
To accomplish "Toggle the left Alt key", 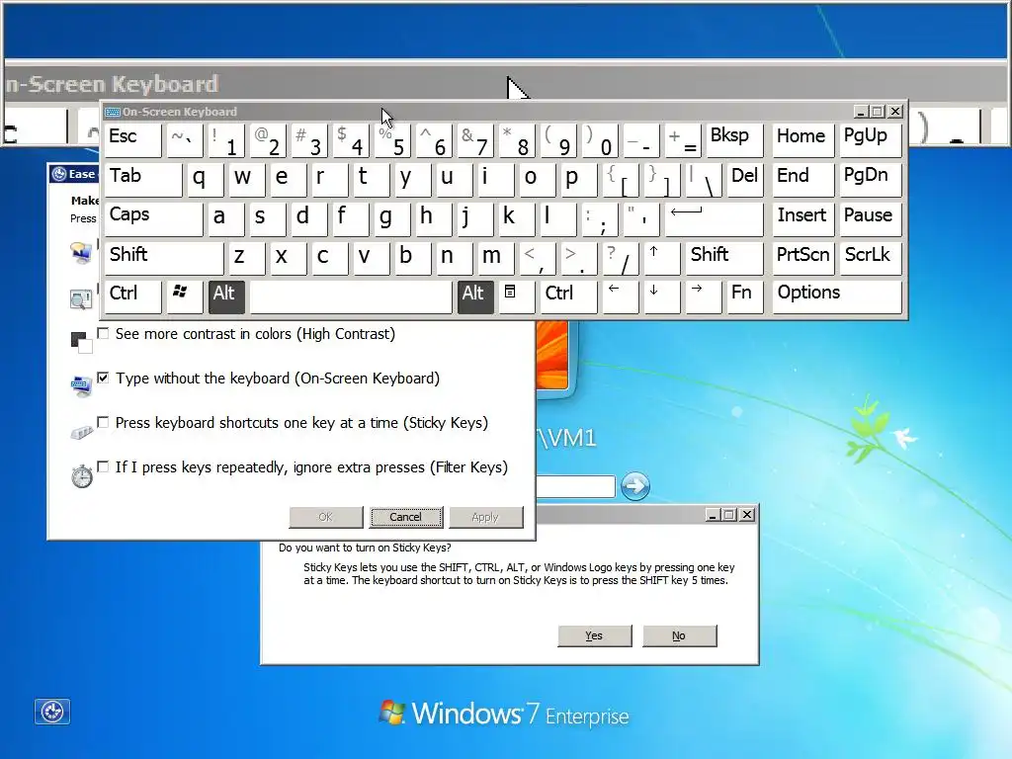I will click(226, 296).
